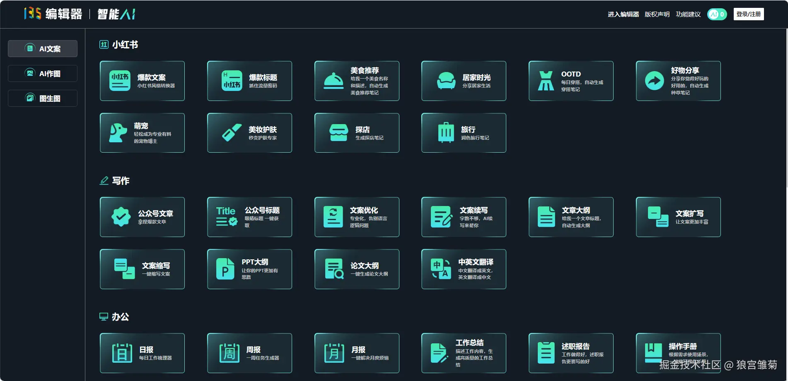Viewport: 788px width, 381px height.
Task: Click the 旅行 luggage icon
Action: coord(446,133)
